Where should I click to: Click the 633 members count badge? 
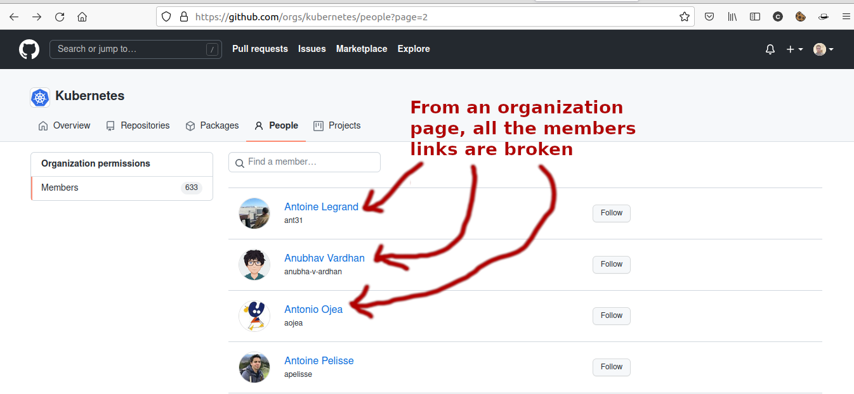click(192, 188)
